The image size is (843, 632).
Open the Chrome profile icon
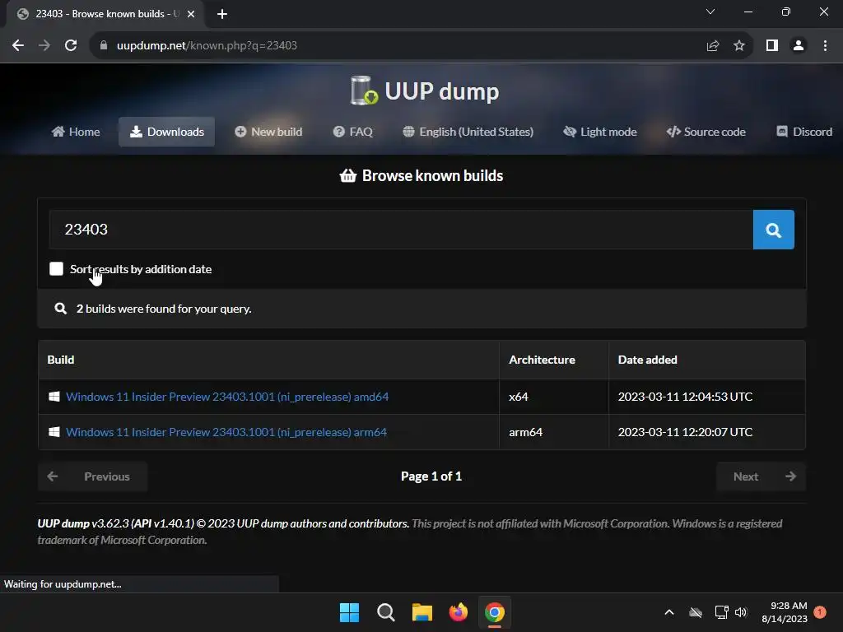799,45
